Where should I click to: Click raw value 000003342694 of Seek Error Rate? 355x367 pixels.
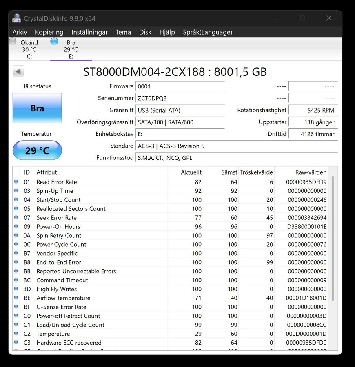pyautogui.click(x=307, y=218)
